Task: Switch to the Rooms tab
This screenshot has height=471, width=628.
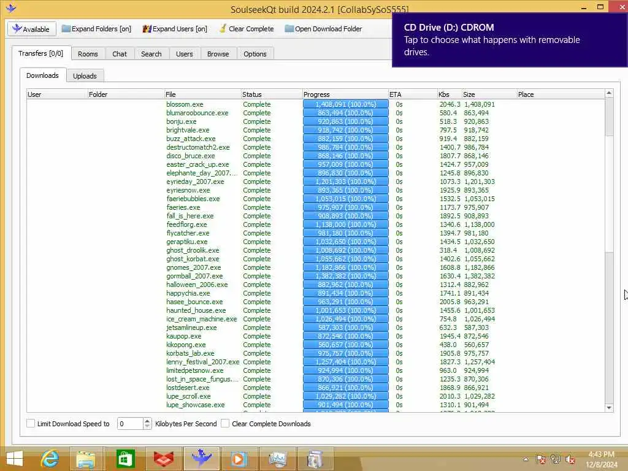Action: 88,54
